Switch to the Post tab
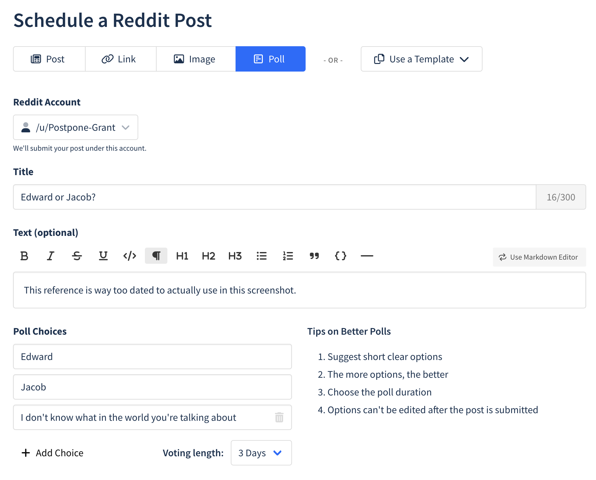The image size is (596, 480). click(x=49, y=59)
